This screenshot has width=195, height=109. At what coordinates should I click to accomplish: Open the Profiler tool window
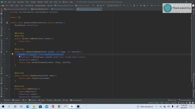[x=58, y=100]
